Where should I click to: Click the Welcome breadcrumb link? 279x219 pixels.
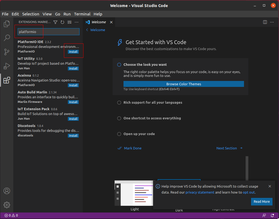[x=98, y=30]
